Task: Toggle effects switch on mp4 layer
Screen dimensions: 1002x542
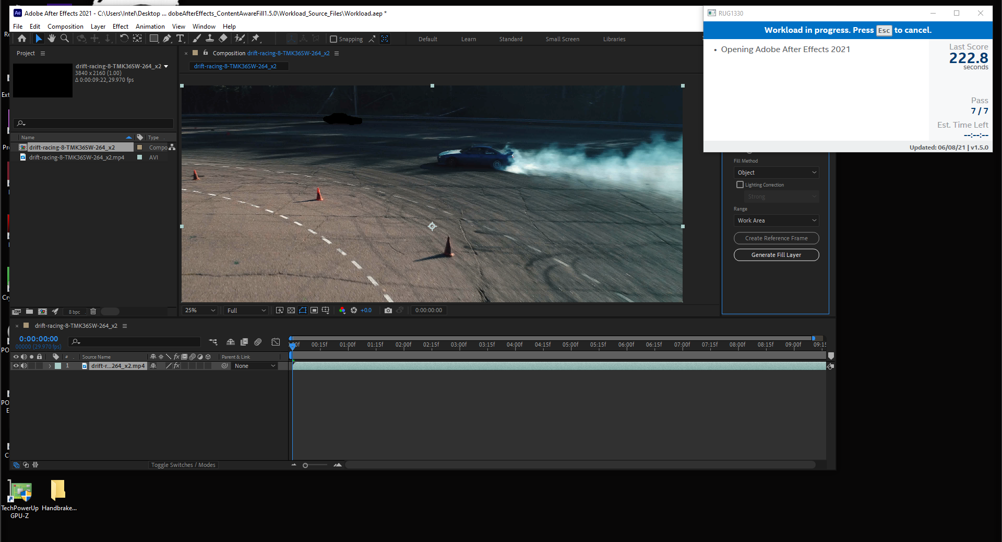Action: click(x=176, y=366)
